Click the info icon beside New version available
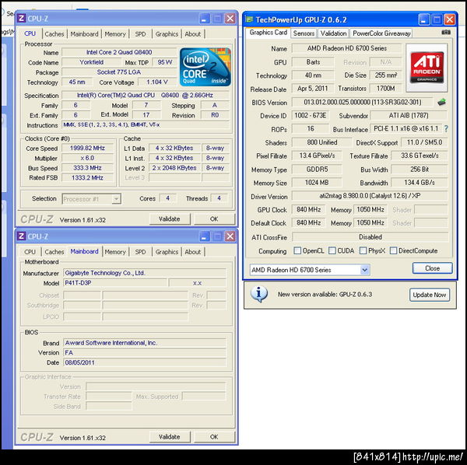 click(x=259, y=294)
